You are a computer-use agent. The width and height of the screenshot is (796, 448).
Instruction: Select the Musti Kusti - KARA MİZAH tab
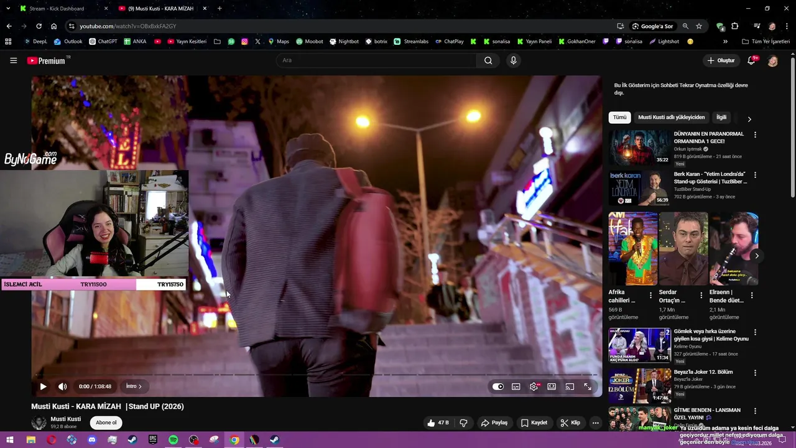[x=160, y=9]
